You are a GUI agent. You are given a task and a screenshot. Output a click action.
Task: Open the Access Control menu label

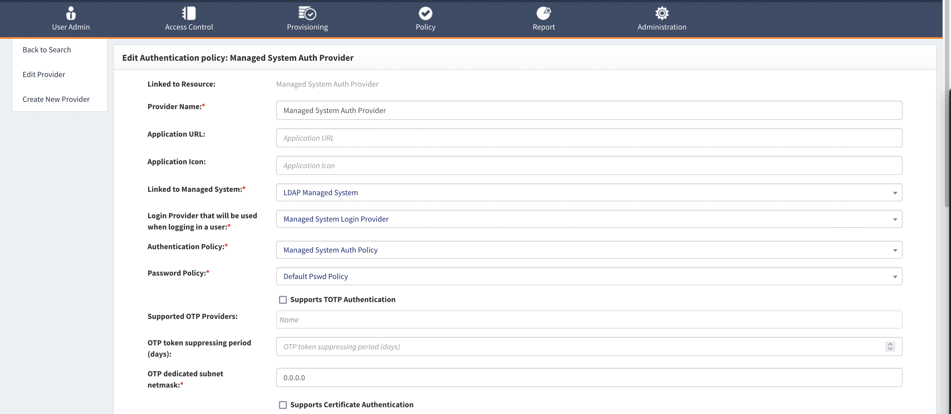(189, 27)
